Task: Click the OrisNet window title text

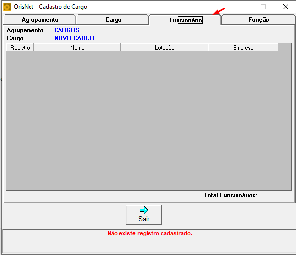Action: click(50, 7)
